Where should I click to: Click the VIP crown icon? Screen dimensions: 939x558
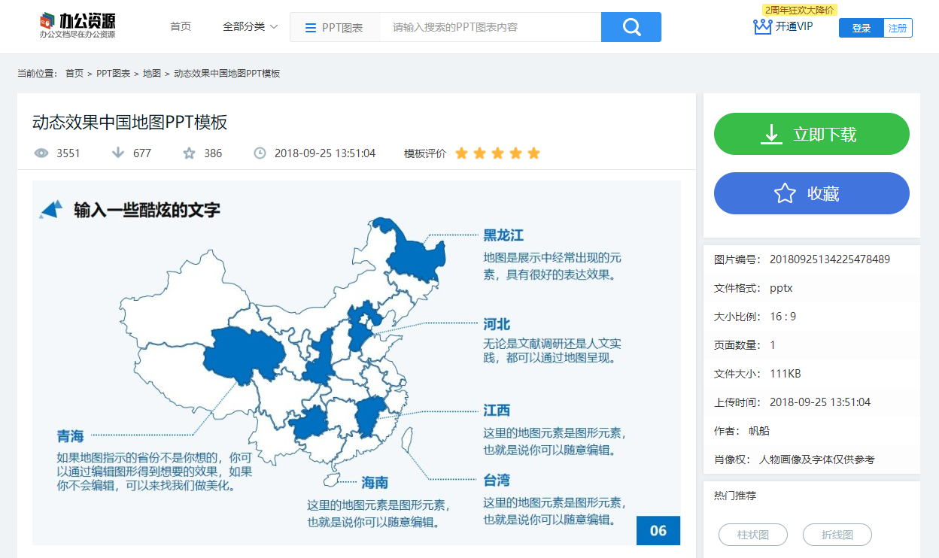pos(763,26)
